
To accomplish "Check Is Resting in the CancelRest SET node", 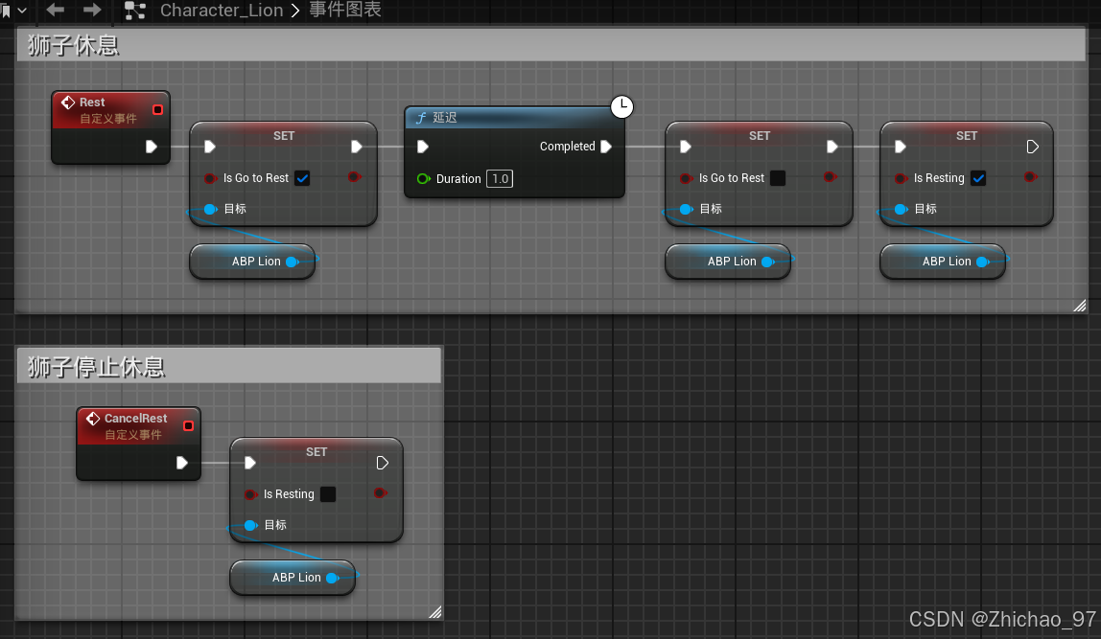I will pos(328,493).
